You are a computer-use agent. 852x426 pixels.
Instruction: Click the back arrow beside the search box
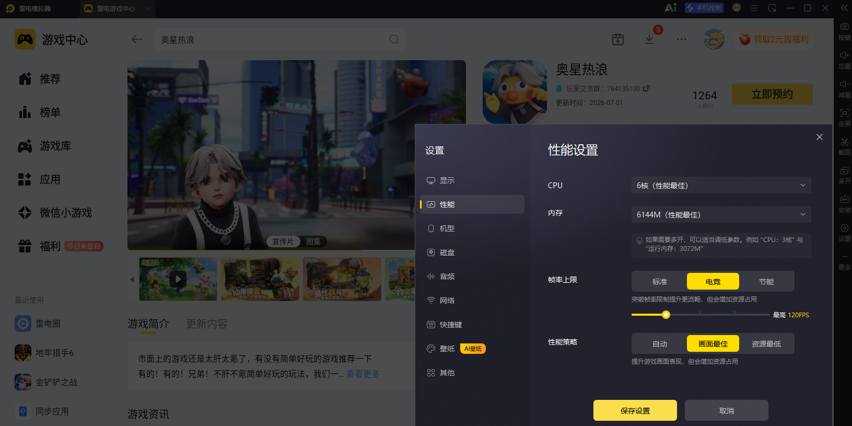click(x=137, y=39)
